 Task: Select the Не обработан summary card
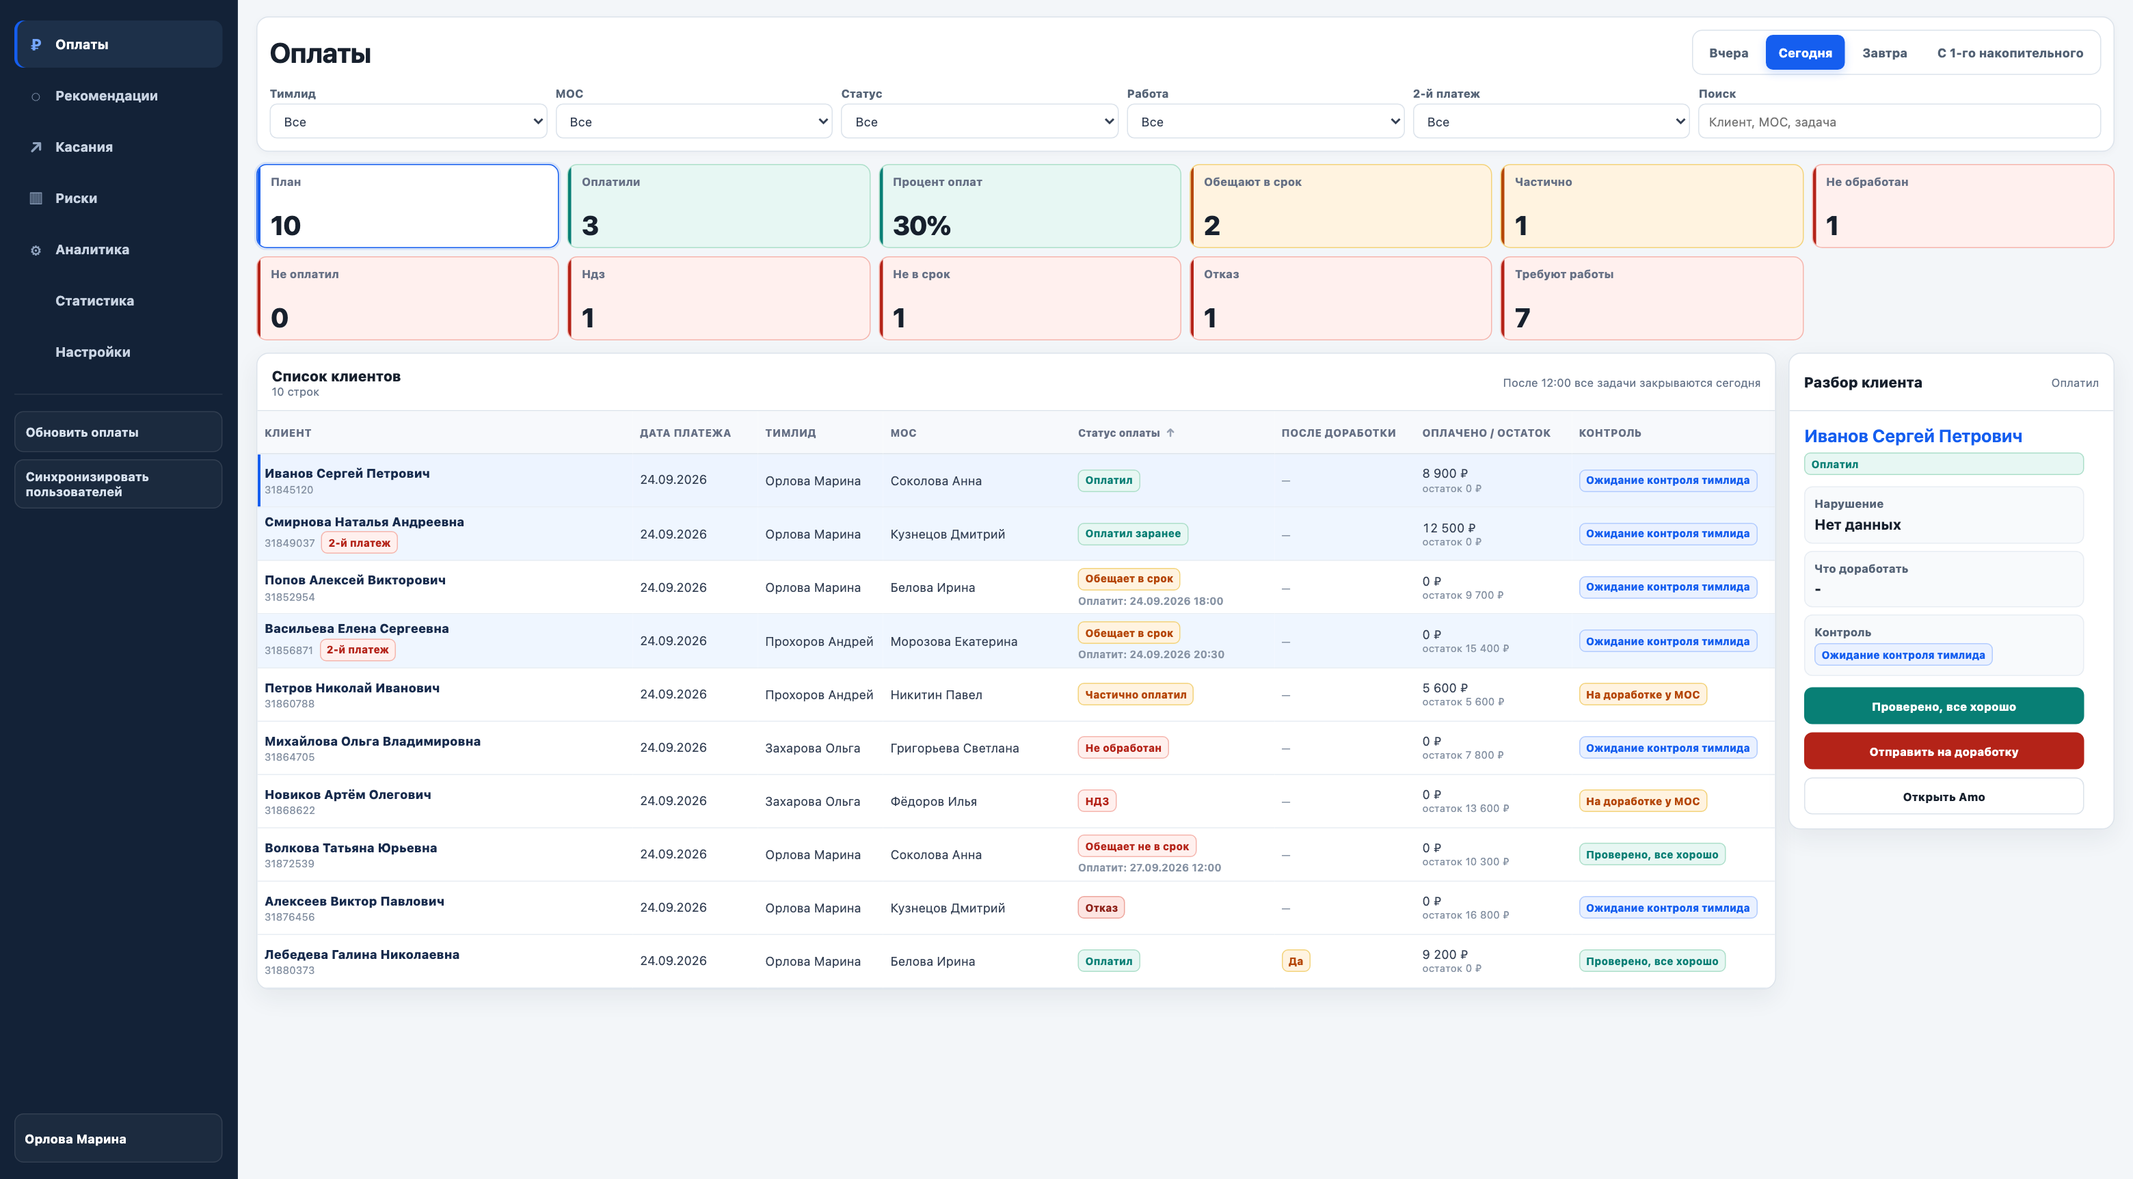[x=1963, y=206]
